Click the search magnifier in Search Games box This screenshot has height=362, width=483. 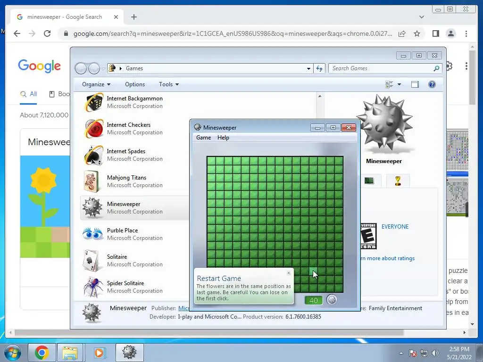[x=436, y=68]
